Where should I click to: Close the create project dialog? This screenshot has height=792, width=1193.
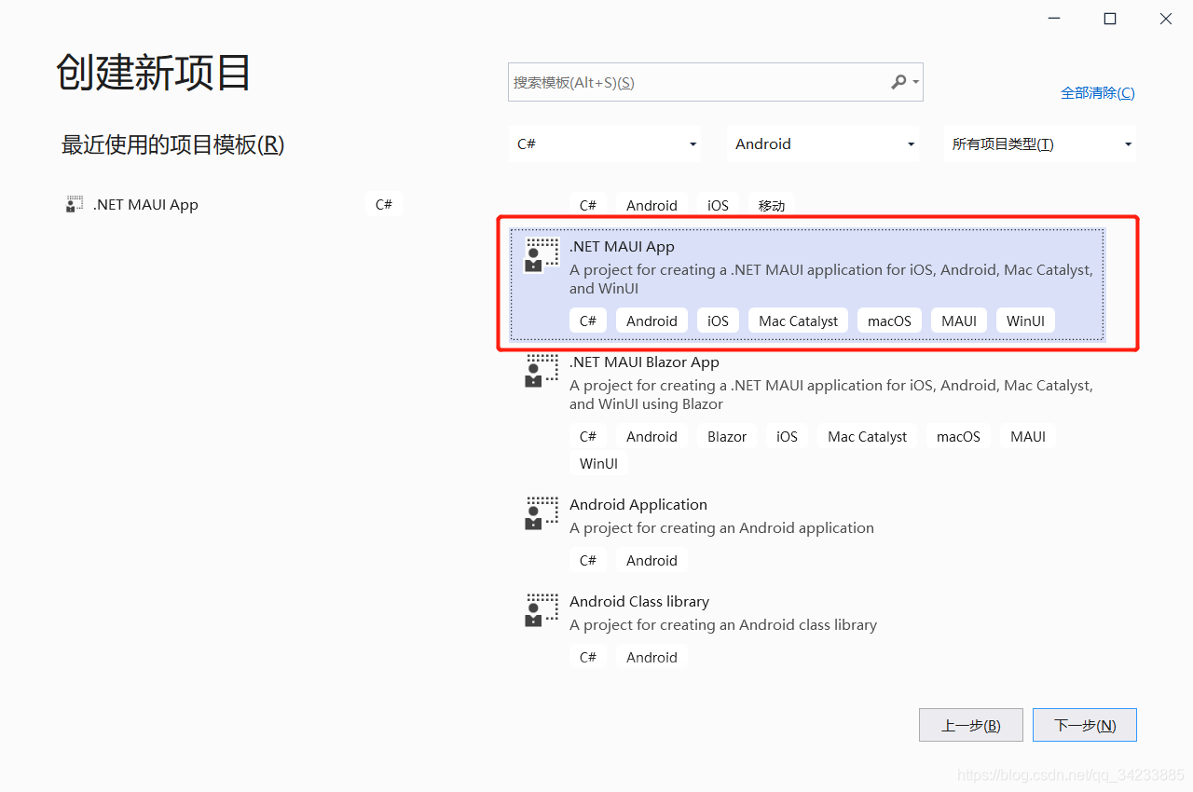pyautogui.click(x=1166, y=19)
